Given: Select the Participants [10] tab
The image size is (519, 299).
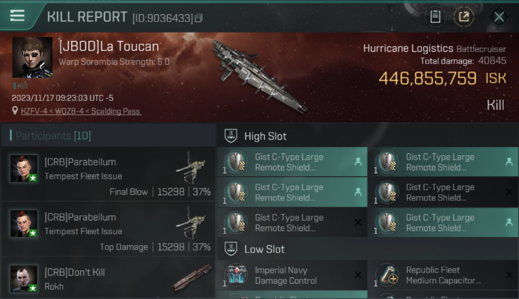Looking at the screenshot, I should coord(53,136).
